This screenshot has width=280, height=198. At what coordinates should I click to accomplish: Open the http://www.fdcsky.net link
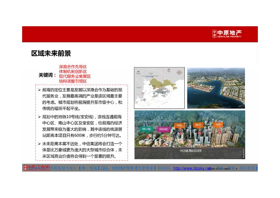(x=192, y=168)
